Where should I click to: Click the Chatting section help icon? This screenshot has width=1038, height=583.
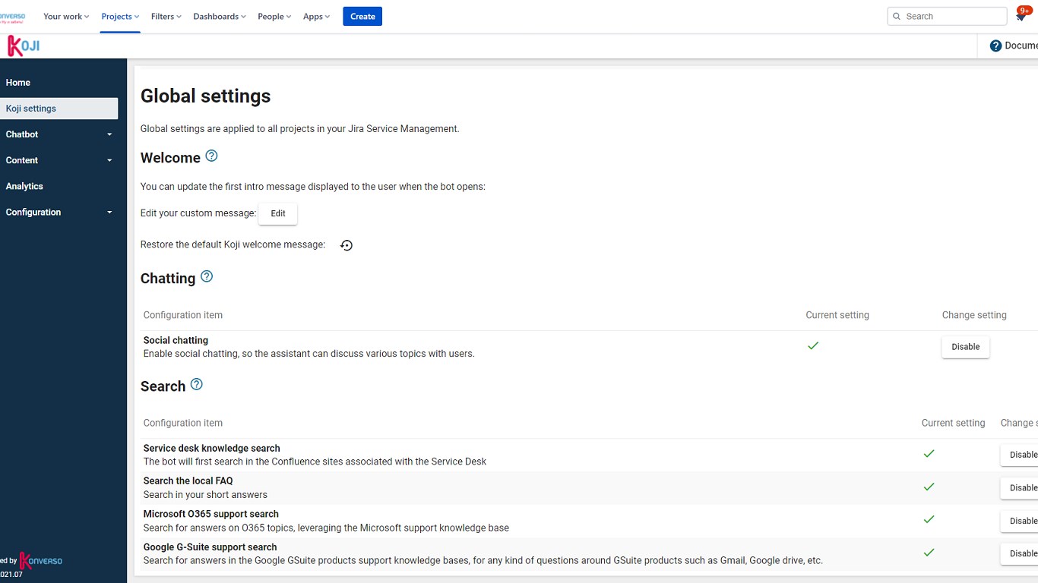[207, 277]
